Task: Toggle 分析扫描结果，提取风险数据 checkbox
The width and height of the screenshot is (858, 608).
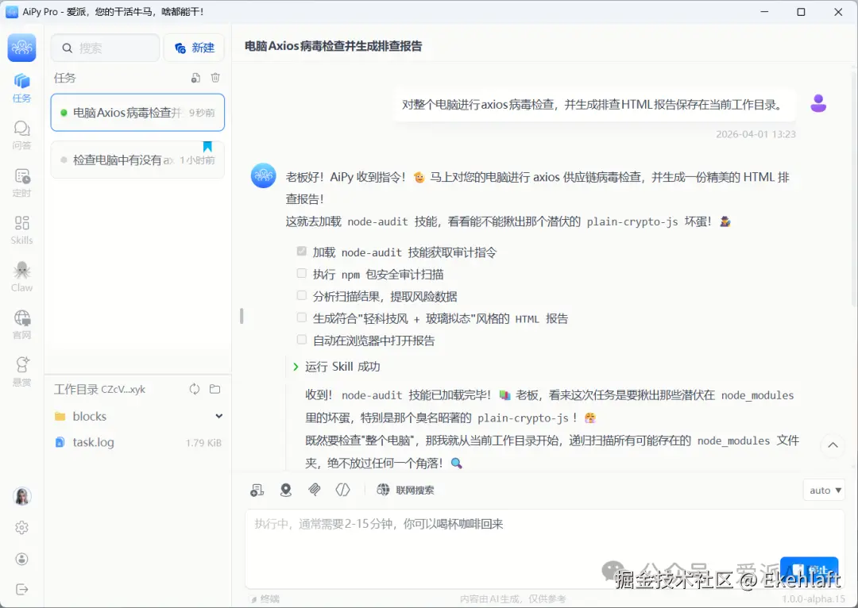Action: coord(302,296)
